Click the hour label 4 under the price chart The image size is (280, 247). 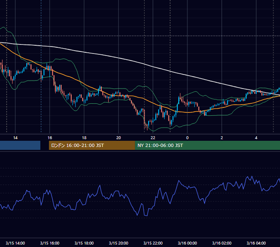point(256,138)
